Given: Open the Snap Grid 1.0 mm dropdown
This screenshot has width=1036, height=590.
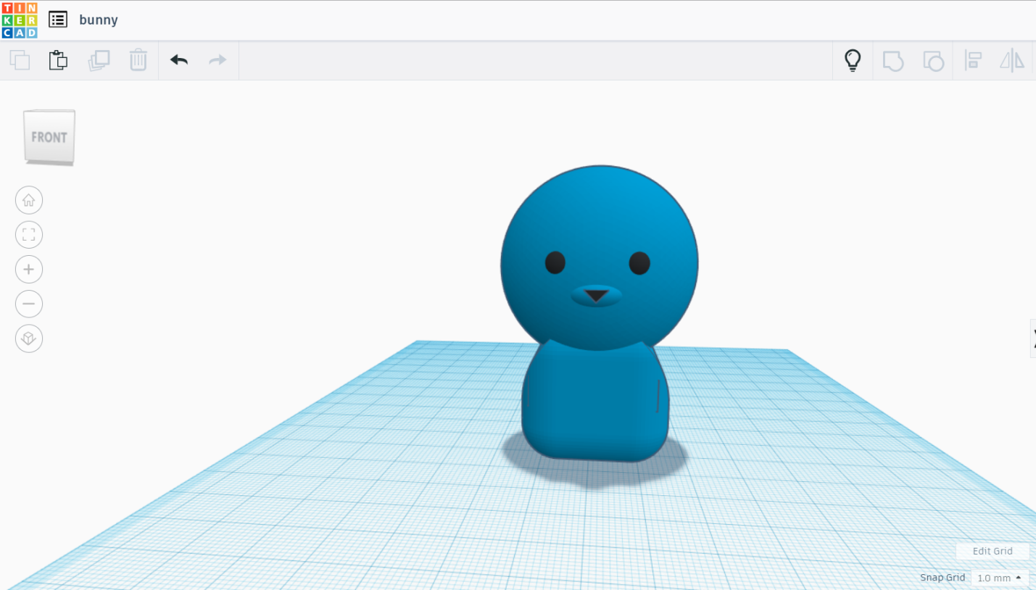Looking at the screenshot, I should (x=1000, y=578).
